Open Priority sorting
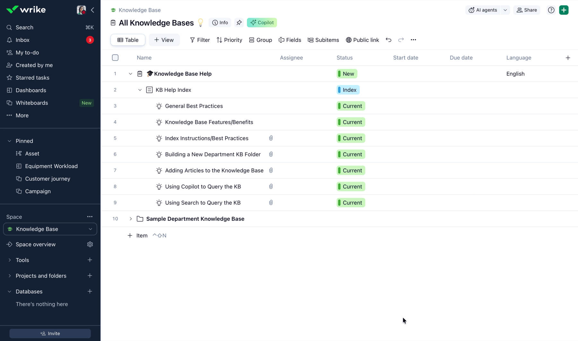The width and height of the screenshot is (578, 341). click(x=229, y=40)
